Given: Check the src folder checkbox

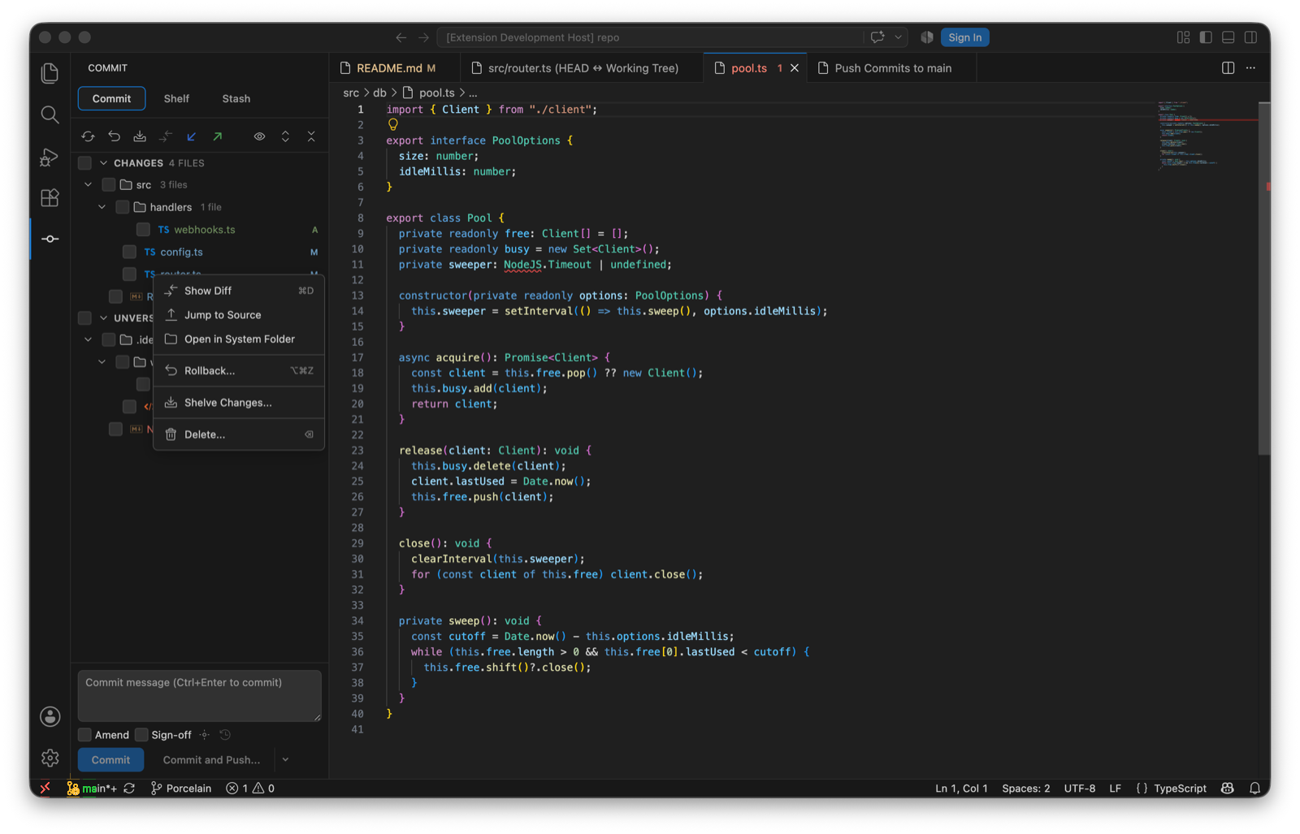Looking at the screenshot, I should tap(108, 185).
